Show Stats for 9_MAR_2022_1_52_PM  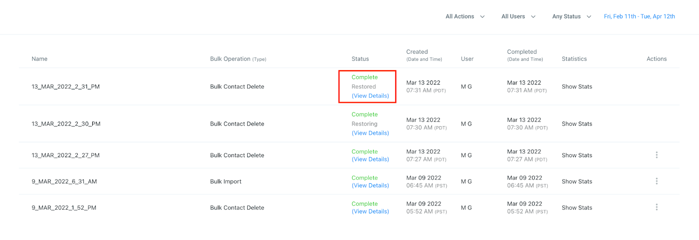click(577, 208)
